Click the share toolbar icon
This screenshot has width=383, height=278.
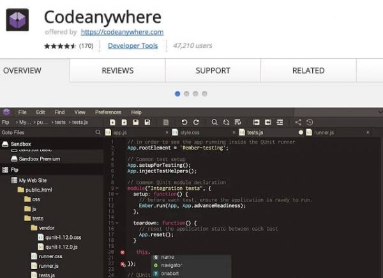(298, 122)
